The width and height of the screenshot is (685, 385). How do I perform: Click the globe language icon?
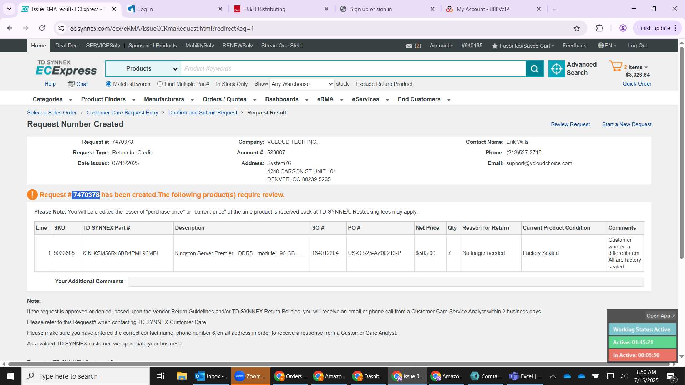[x=601, y=46]
